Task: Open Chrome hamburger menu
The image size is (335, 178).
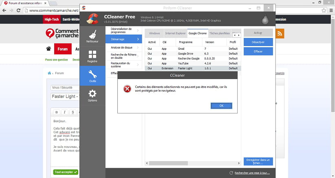Action: [x=331, y=10]
